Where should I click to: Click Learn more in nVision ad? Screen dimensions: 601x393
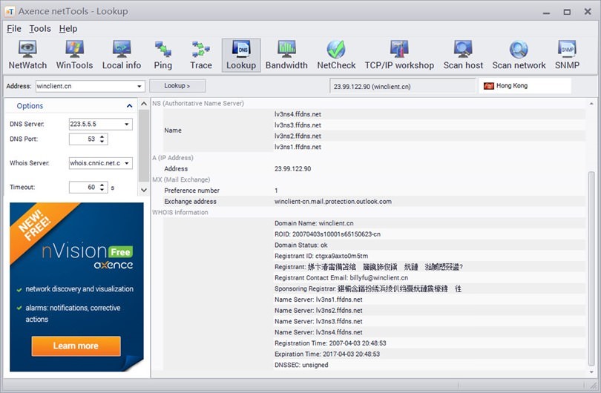point(76,346)
